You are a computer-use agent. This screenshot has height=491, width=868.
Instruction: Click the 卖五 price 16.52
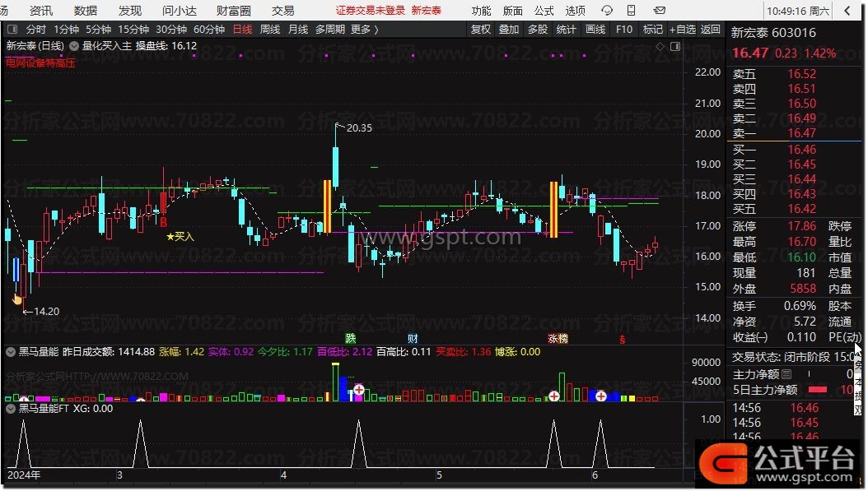tap(801, 74)
